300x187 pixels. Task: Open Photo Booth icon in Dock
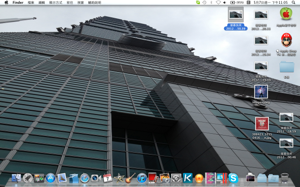click(x=153, y=178)
